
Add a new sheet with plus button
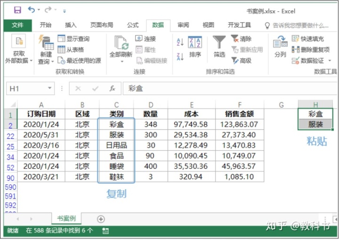pyautogui.click(x=101, y=219)
